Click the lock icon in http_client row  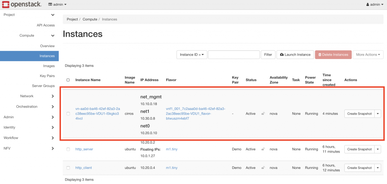pos(263,168)
